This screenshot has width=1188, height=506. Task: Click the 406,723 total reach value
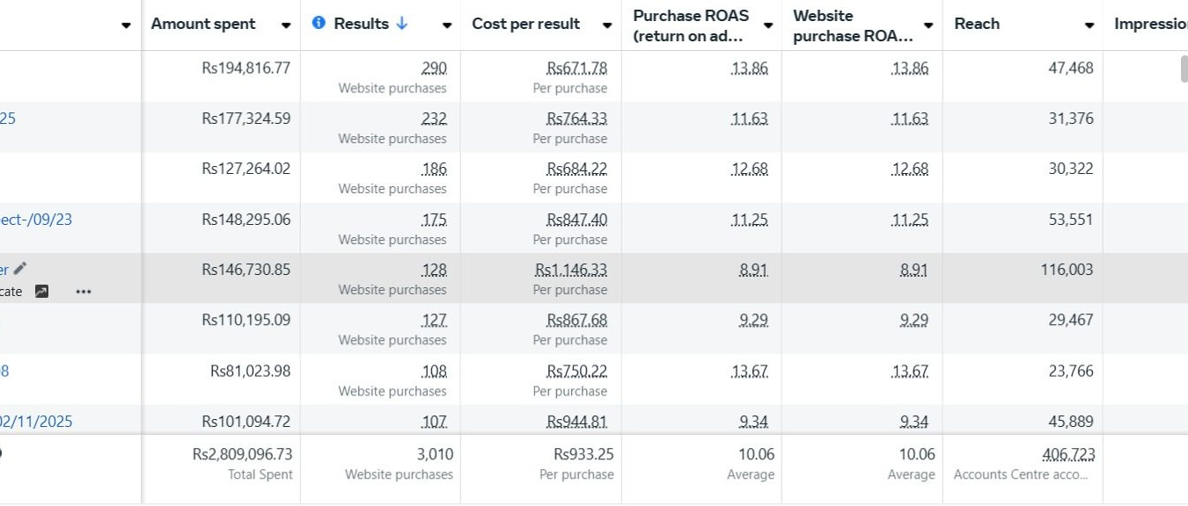point(1068,454)
